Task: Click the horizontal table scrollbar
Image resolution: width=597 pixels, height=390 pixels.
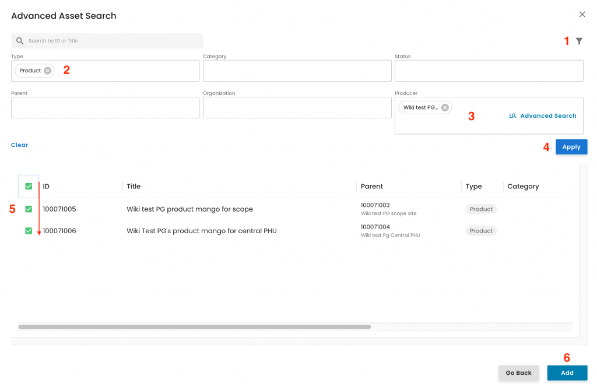Action: (x=194, y=327)
